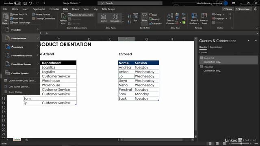Open Recent Sources

tap(41, 15)
